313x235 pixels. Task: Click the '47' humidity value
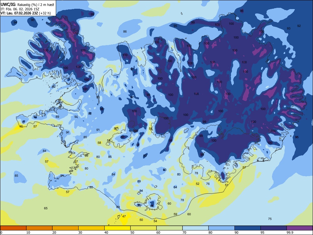tap(124, 217)
